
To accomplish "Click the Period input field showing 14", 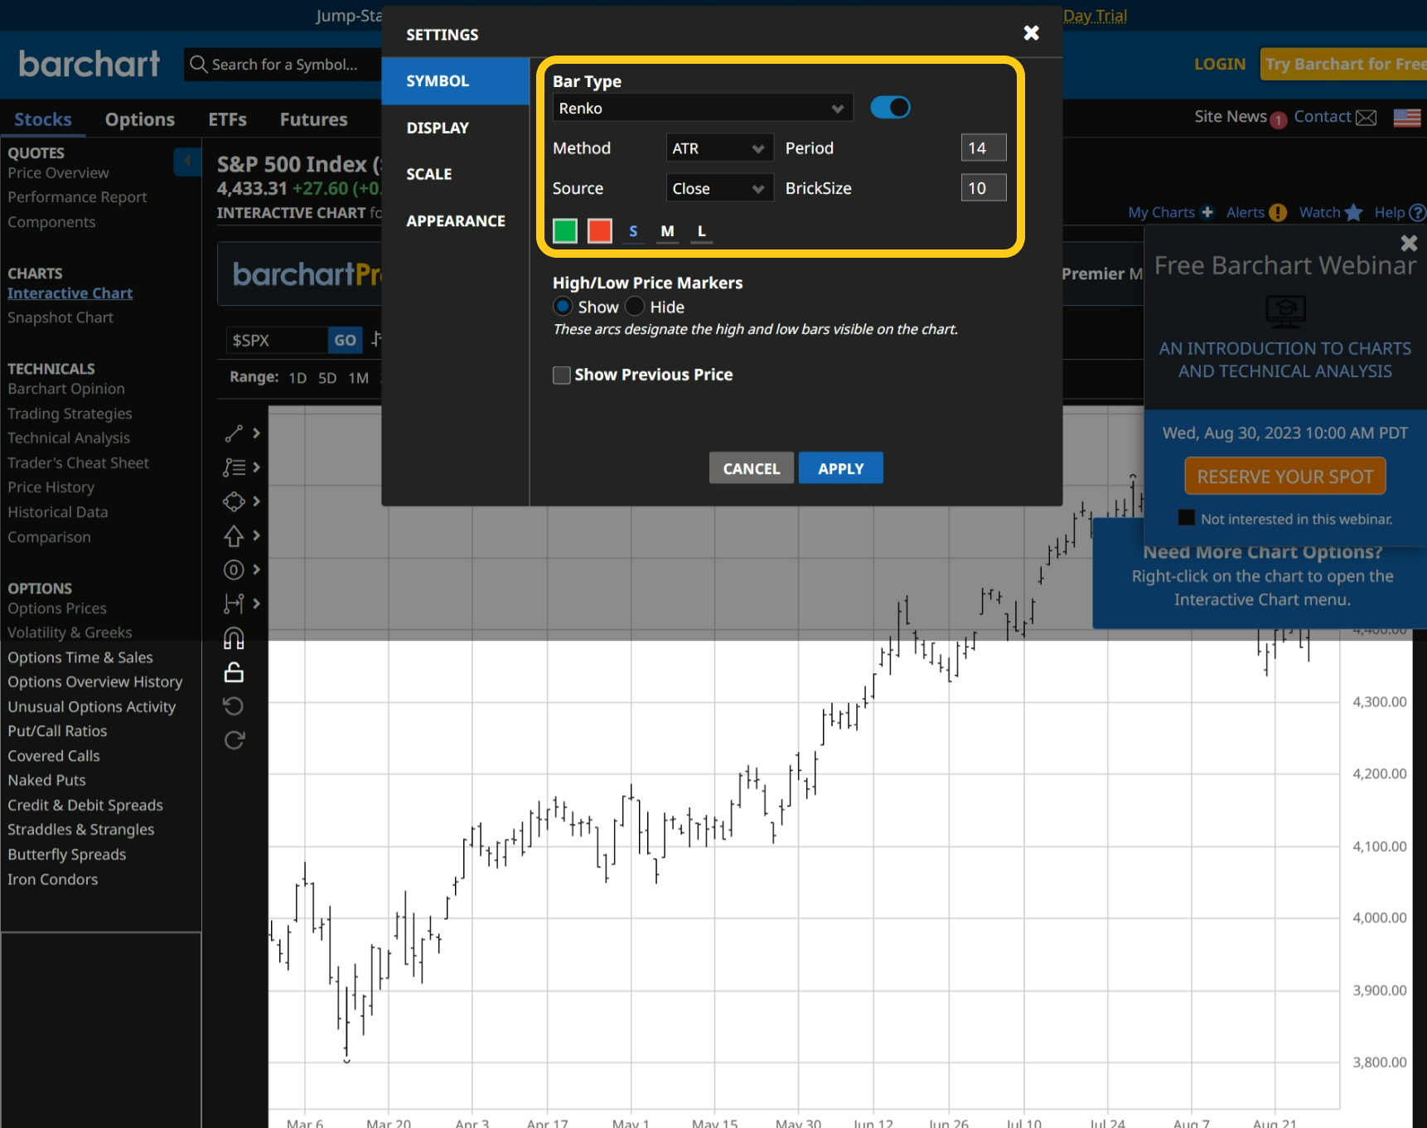I will pyautogui.click(x=983, y=147).
